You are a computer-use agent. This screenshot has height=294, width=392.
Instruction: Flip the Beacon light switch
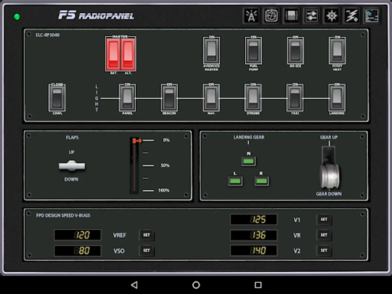click(x=169, y=98)
